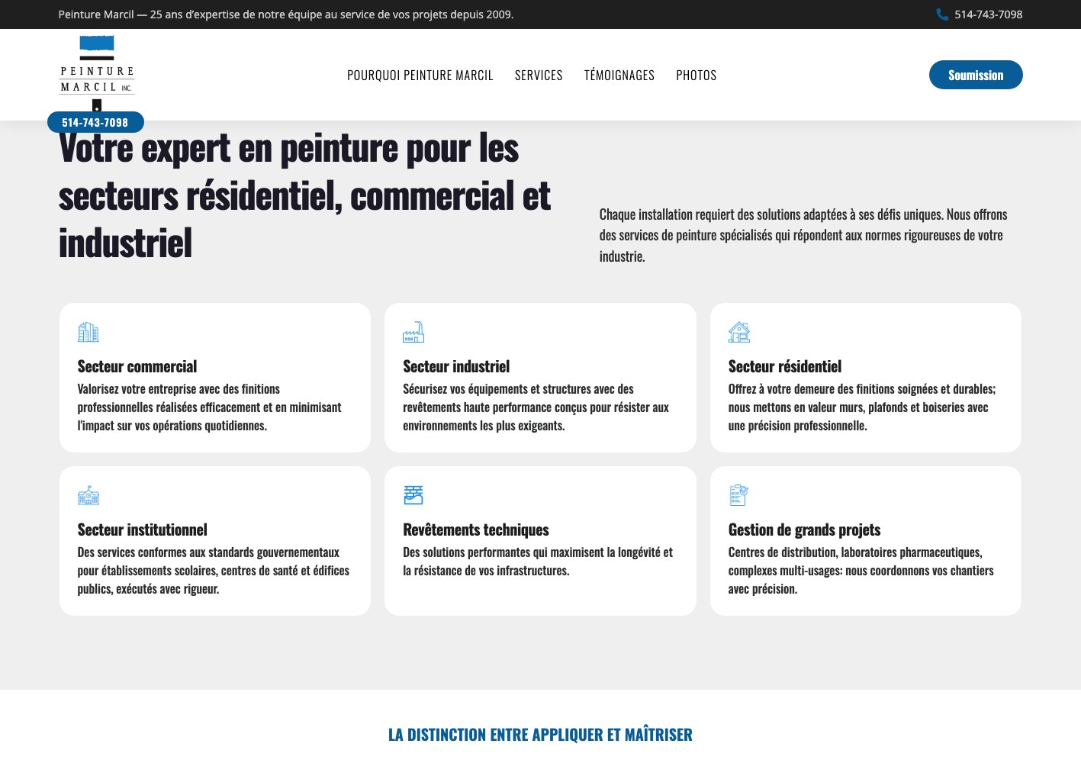Open the Photos menu item
Viewport: 1081px width, 763px height.
coord(697,75)
